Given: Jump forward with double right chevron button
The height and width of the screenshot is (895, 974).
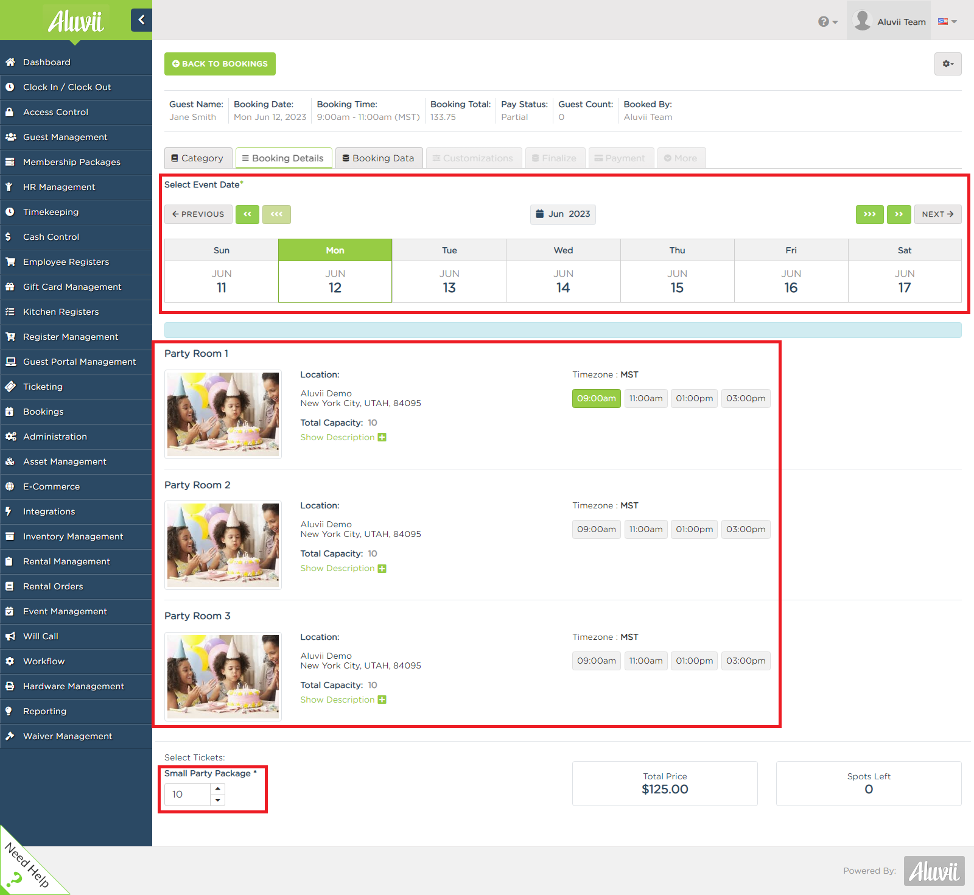Looking at the screenshot, I should click(899, 214).
